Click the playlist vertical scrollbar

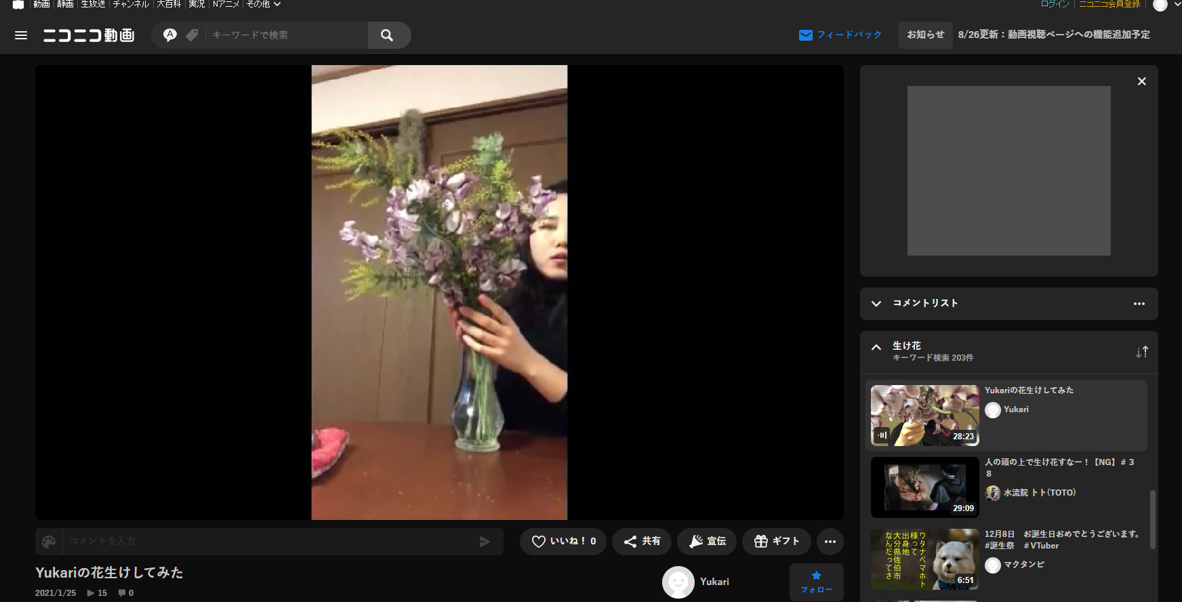coord(1153,519)
